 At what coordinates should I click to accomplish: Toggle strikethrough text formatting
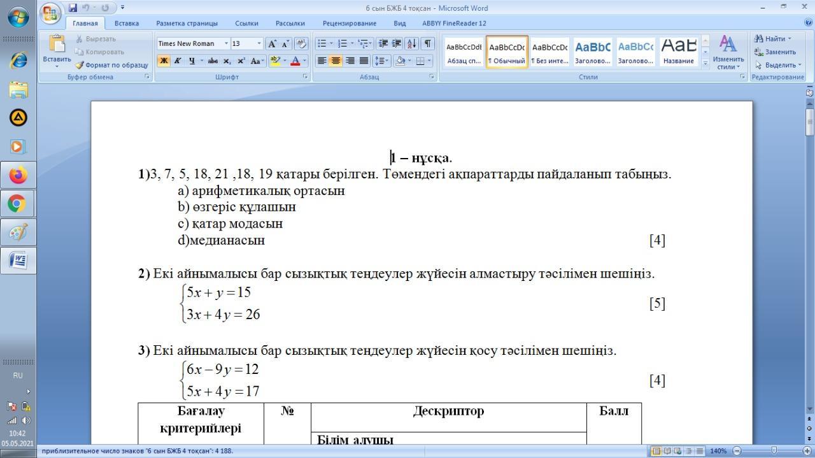click(x=213, y=61)
